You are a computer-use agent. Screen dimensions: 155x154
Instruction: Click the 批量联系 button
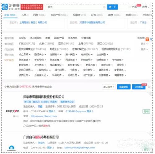(x=124, y=87)
